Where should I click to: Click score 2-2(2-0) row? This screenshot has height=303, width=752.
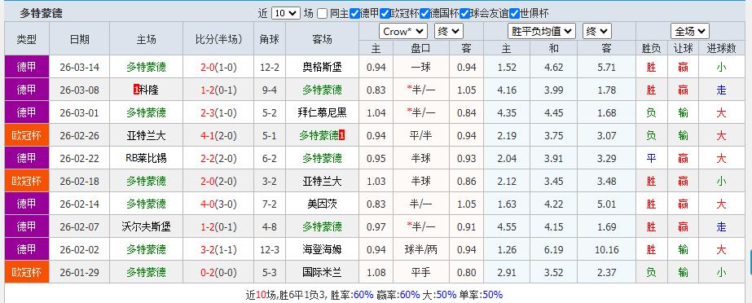click(x=218, y=158)
